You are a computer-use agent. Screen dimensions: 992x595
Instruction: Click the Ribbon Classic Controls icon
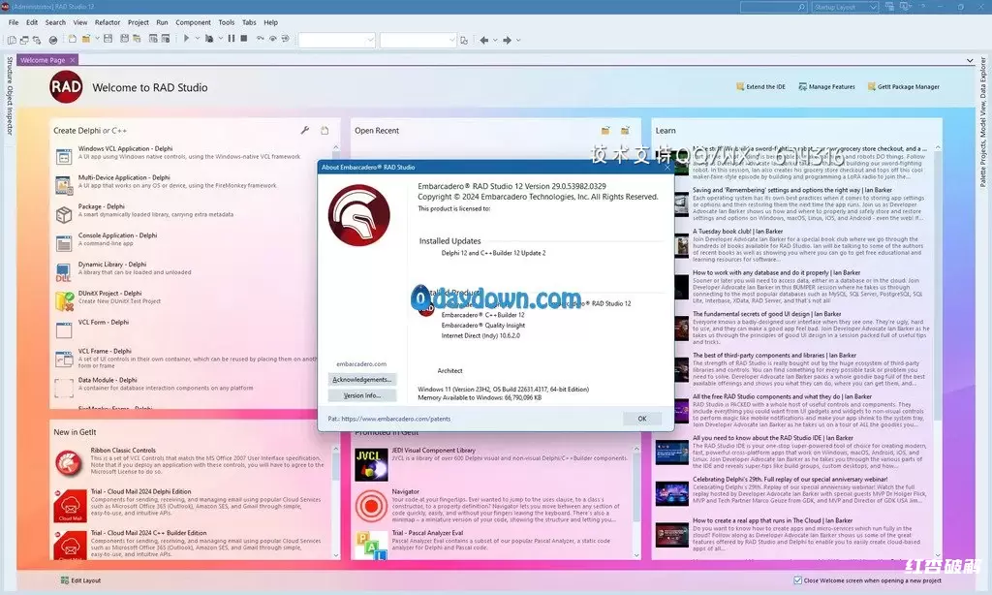pos(68,463)
